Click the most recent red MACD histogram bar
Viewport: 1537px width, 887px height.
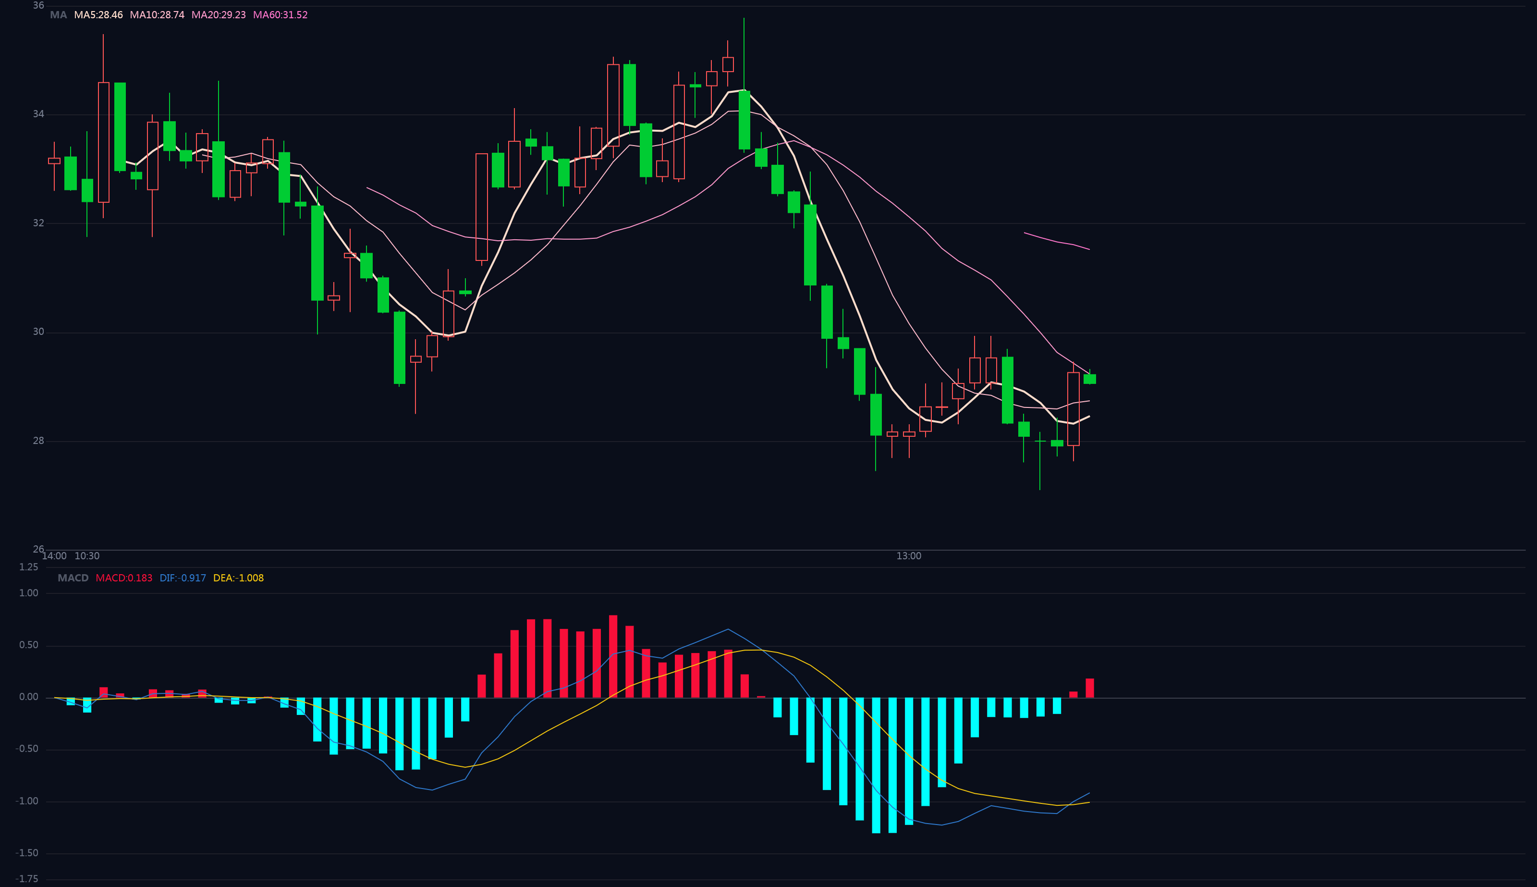pos(1089,688)
